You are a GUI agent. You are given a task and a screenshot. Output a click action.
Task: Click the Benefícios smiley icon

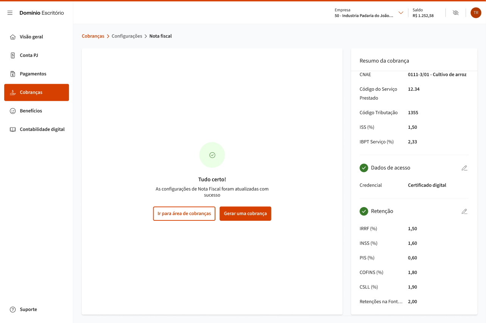tap(12, 111)
